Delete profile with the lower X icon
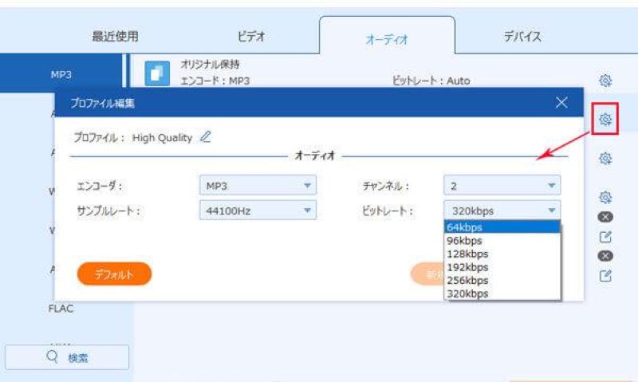Viewport: 638px width, 382px height. tap(605, 255)
